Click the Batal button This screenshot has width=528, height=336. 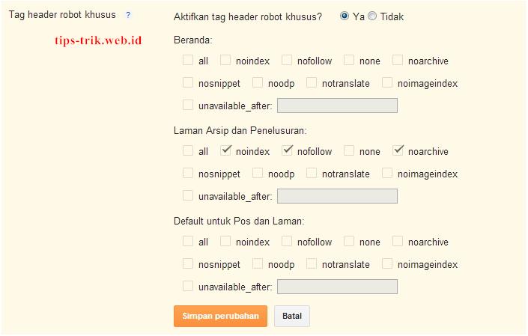292,316
